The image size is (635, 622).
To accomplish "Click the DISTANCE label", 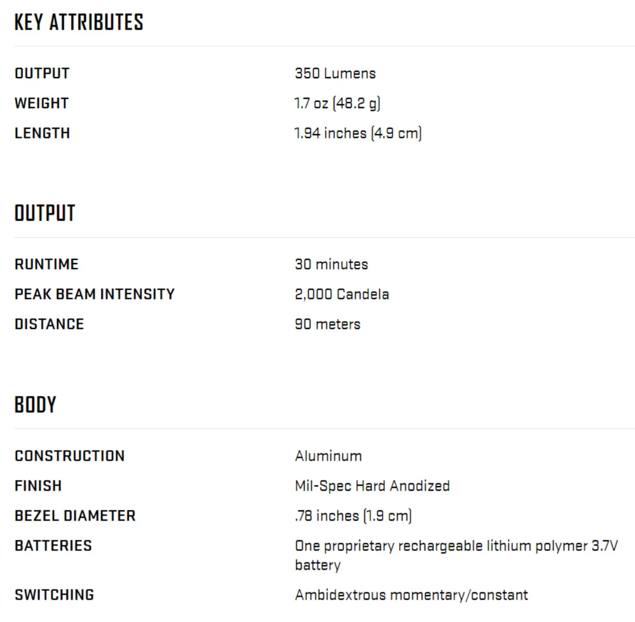I will point(49,324).
